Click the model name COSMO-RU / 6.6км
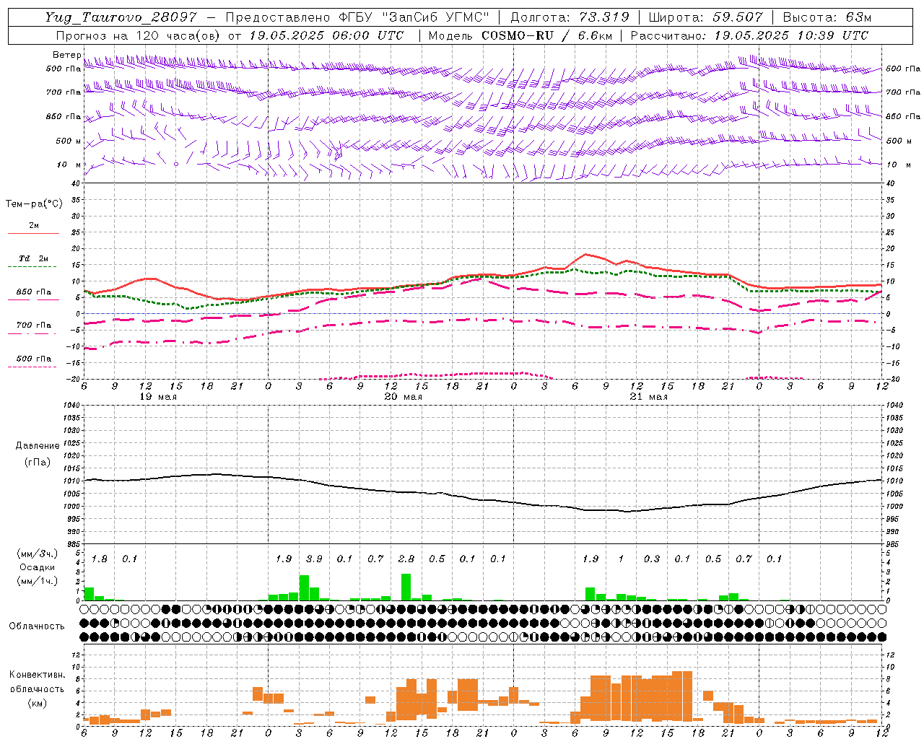 coord(546,35)
